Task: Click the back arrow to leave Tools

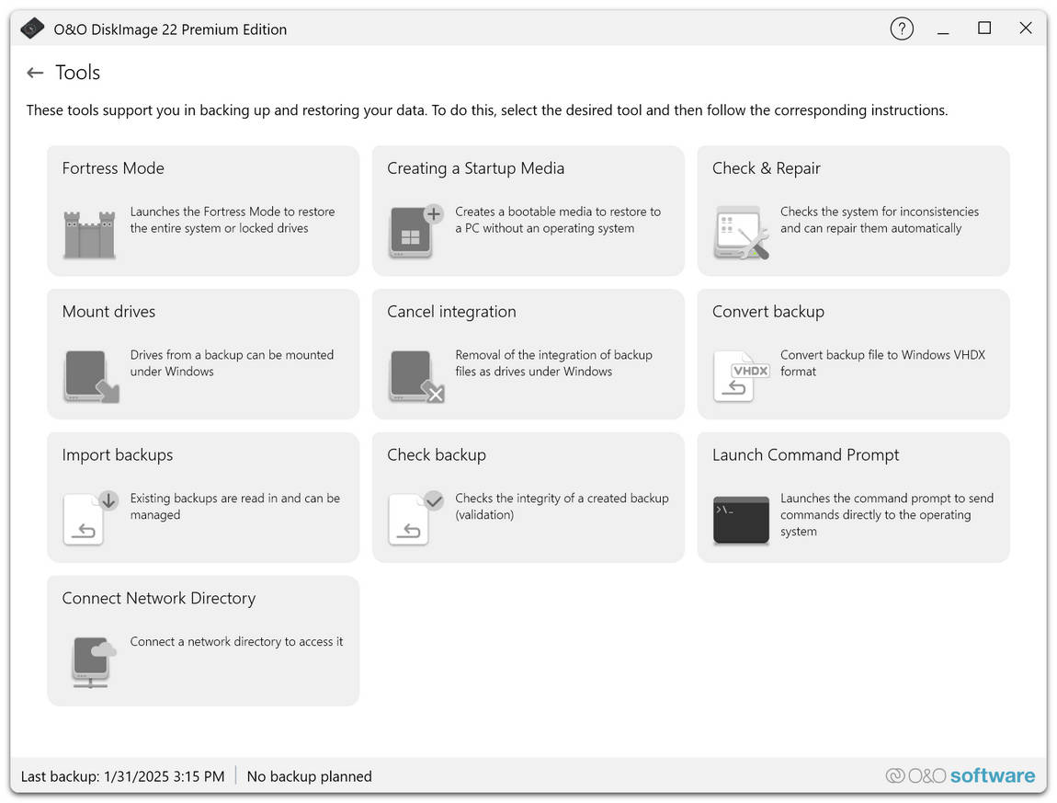Action: pos(34,72)
